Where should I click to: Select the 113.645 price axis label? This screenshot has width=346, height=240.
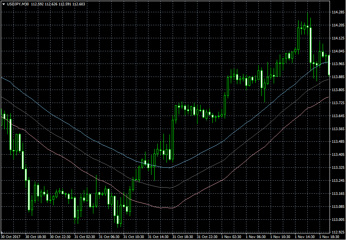(x=338, y=116)
